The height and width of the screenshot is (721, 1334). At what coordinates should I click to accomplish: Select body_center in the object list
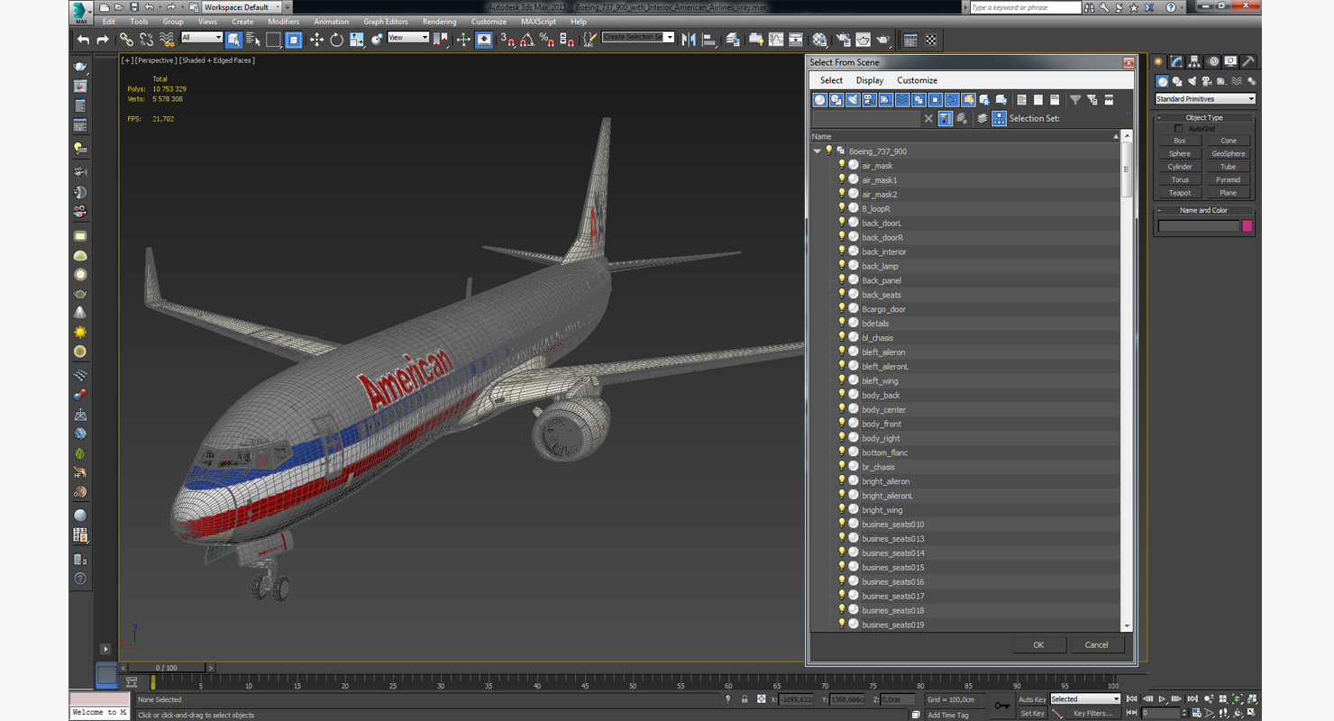[x=883, y=410]
